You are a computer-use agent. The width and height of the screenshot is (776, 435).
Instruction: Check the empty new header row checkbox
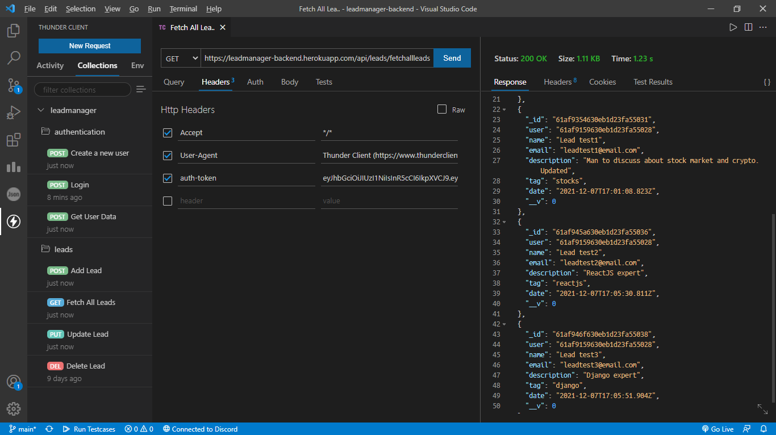tap(168, 201)
